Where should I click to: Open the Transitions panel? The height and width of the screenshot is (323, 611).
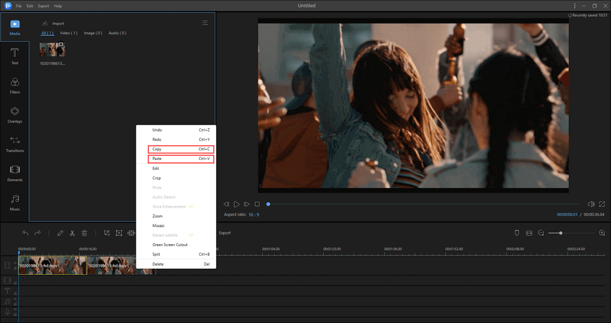pos(15,144)
